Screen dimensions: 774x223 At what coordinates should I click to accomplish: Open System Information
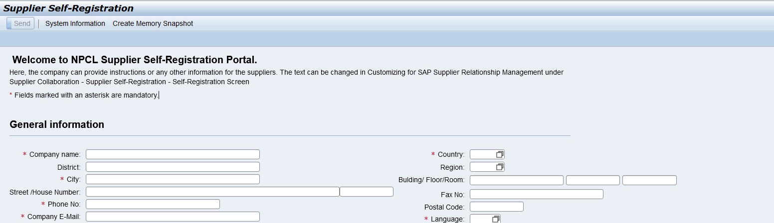[75, 23]
